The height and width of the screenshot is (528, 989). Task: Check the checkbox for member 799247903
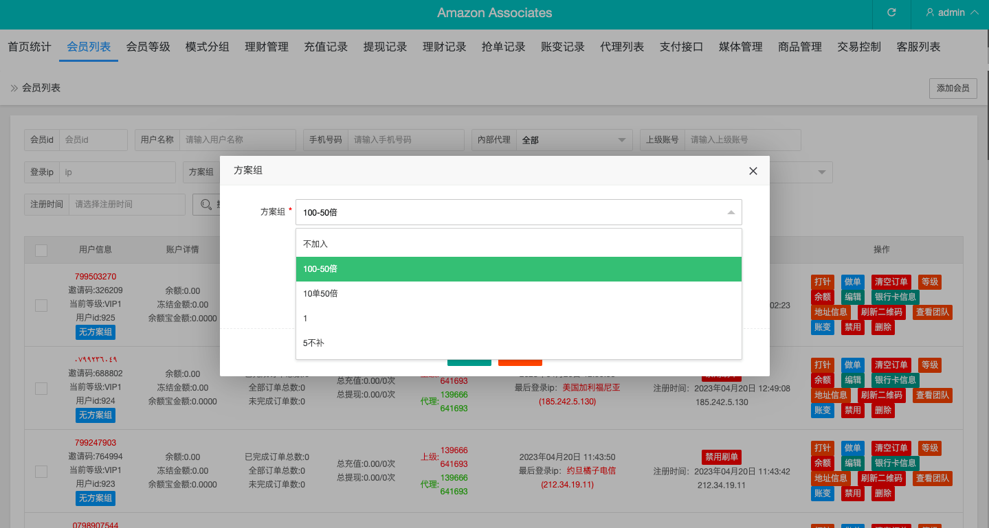click(40, 471)
